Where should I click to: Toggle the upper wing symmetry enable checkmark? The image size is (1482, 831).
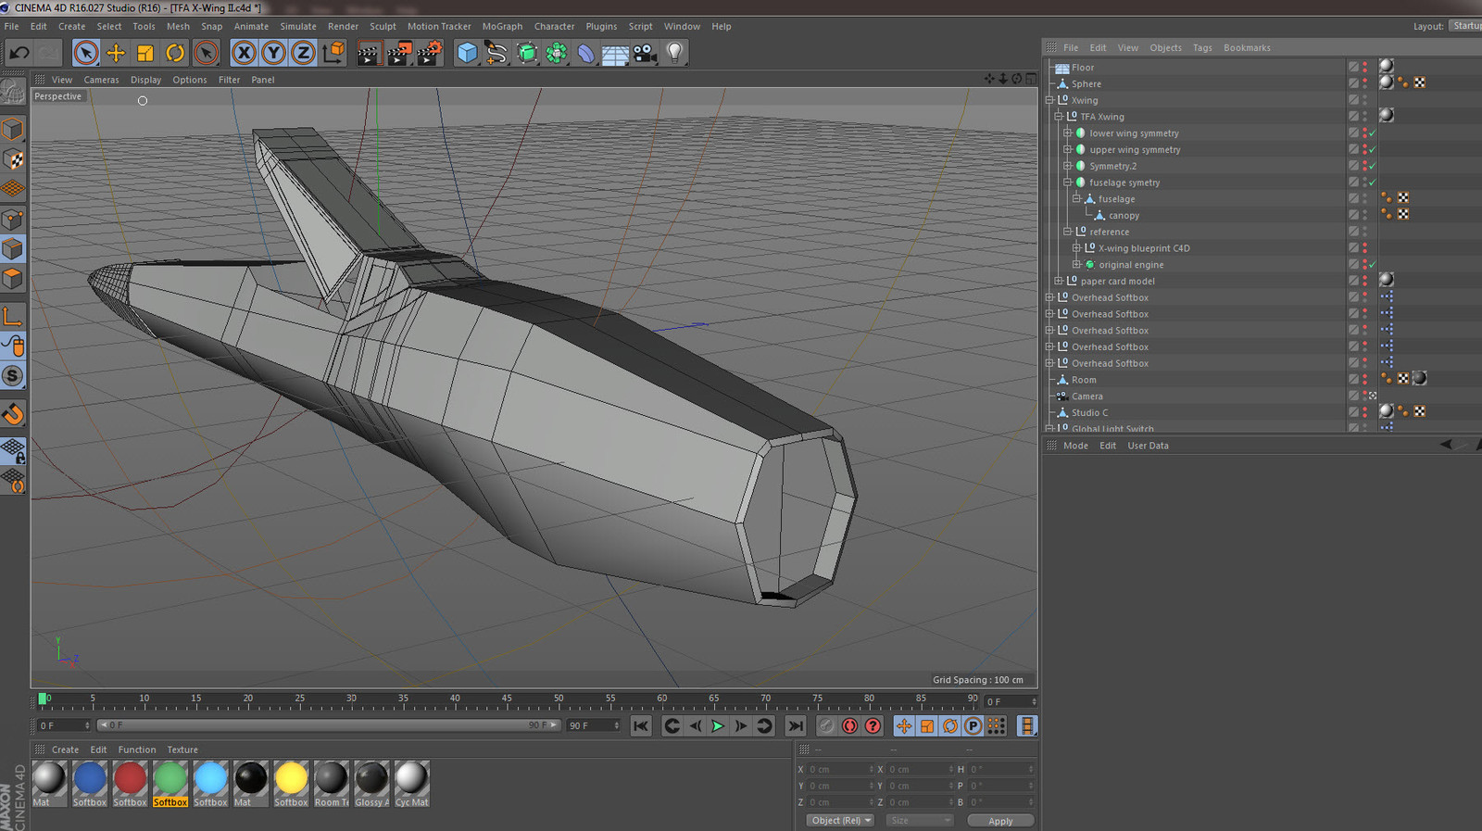(x=1373, y=149)
